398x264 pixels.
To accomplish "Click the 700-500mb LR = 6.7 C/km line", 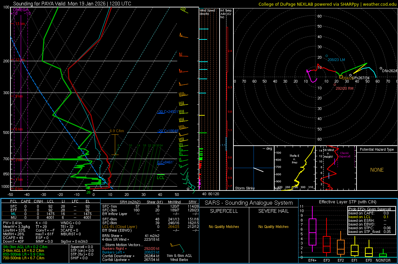I will [x=24, y=258].
